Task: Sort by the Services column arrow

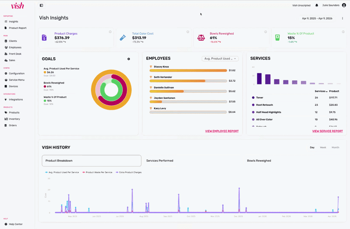Action: 327,91
